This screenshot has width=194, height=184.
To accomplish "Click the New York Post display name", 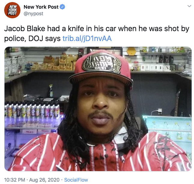I will (x=41, y=7).
